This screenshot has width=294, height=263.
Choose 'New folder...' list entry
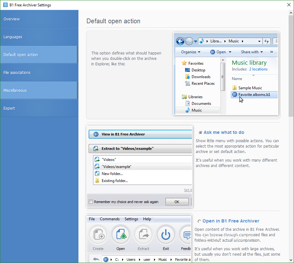[143, 174]
